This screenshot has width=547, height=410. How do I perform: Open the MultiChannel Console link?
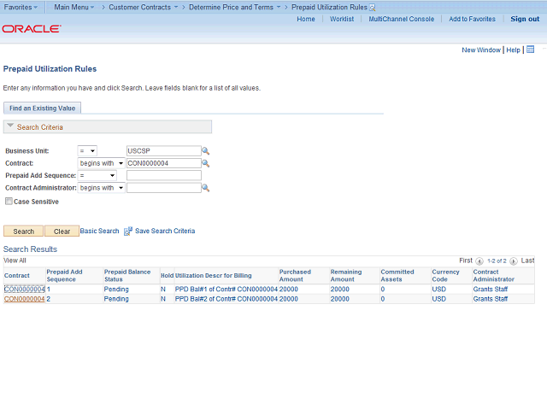402,19
